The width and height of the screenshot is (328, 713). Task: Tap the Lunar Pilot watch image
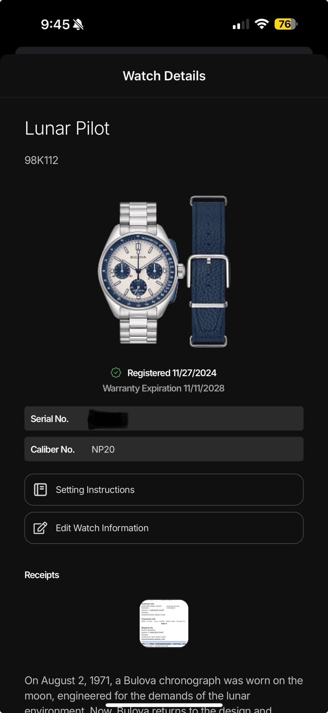pyautogui.click(x=142, y=273)
